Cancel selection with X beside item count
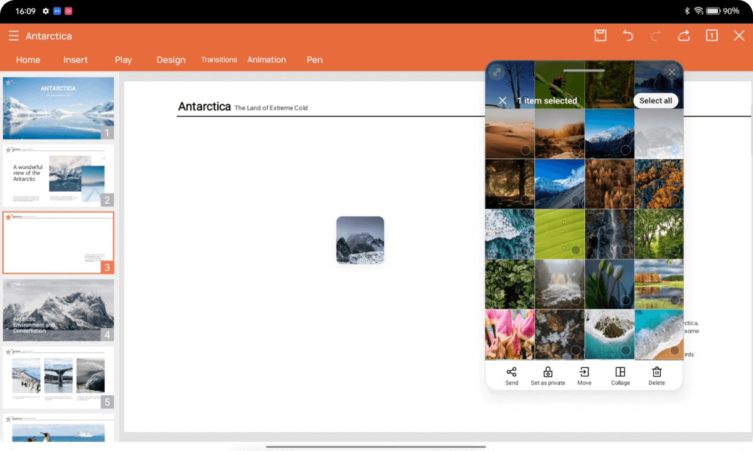 (x=502, y=101)
